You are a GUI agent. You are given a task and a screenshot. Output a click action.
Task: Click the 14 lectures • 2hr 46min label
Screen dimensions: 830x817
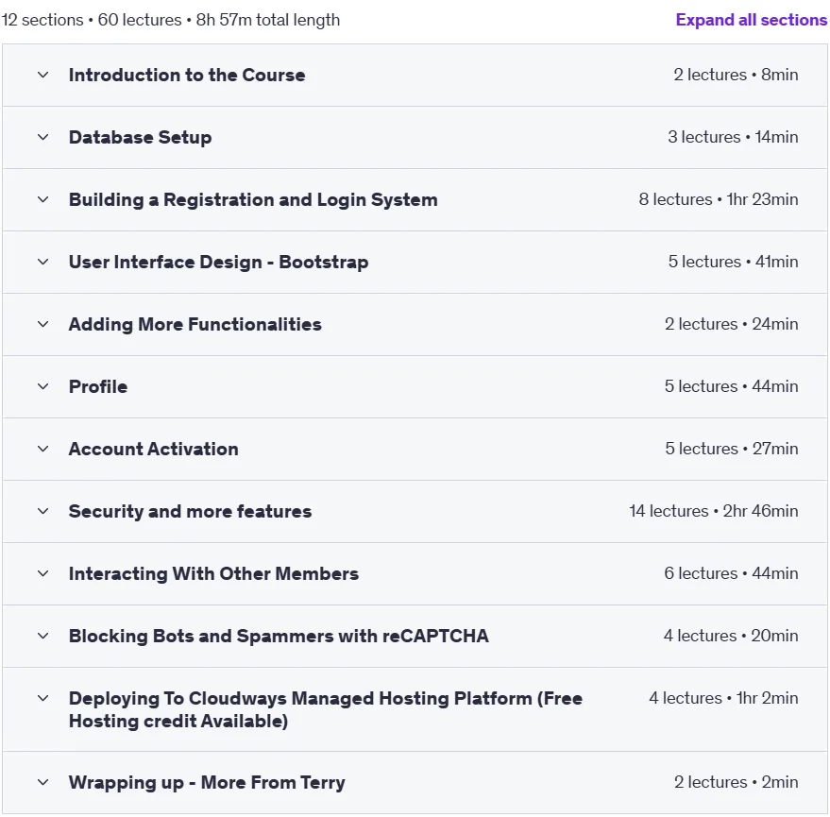point(714,511)
